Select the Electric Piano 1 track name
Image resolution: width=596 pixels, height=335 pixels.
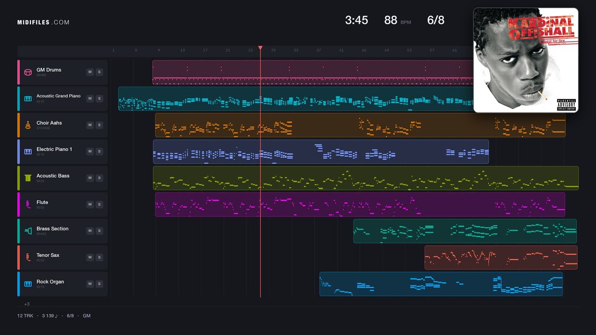click(54, 149)
